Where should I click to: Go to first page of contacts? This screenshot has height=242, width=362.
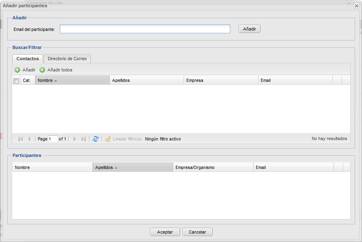[20, 139]
